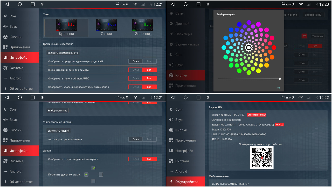The image size is (332, 187).
Task: Tap the Bluetooth icon beside the 12:20 clock
Action: 316,4
